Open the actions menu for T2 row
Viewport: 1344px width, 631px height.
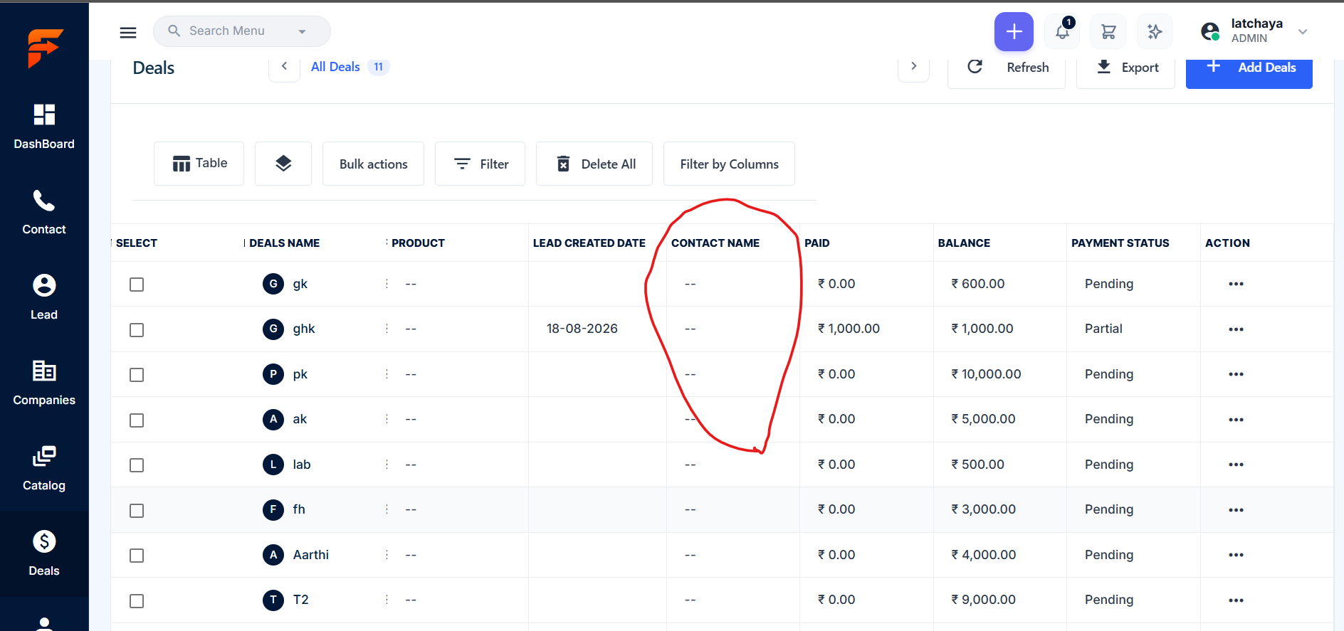pyautogui.click(x=1236, y=600)
